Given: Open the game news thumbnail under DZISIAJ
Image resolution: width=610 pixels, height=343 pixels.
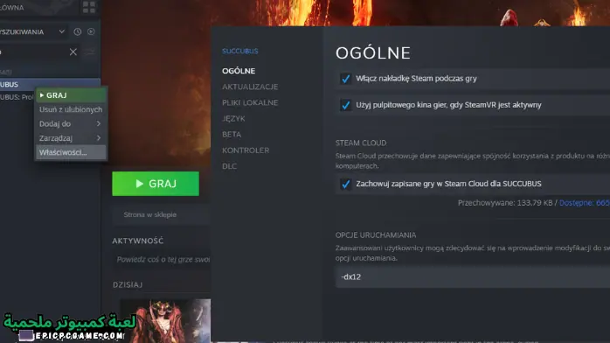Looking at the screenshot, I should pos(165,320).
